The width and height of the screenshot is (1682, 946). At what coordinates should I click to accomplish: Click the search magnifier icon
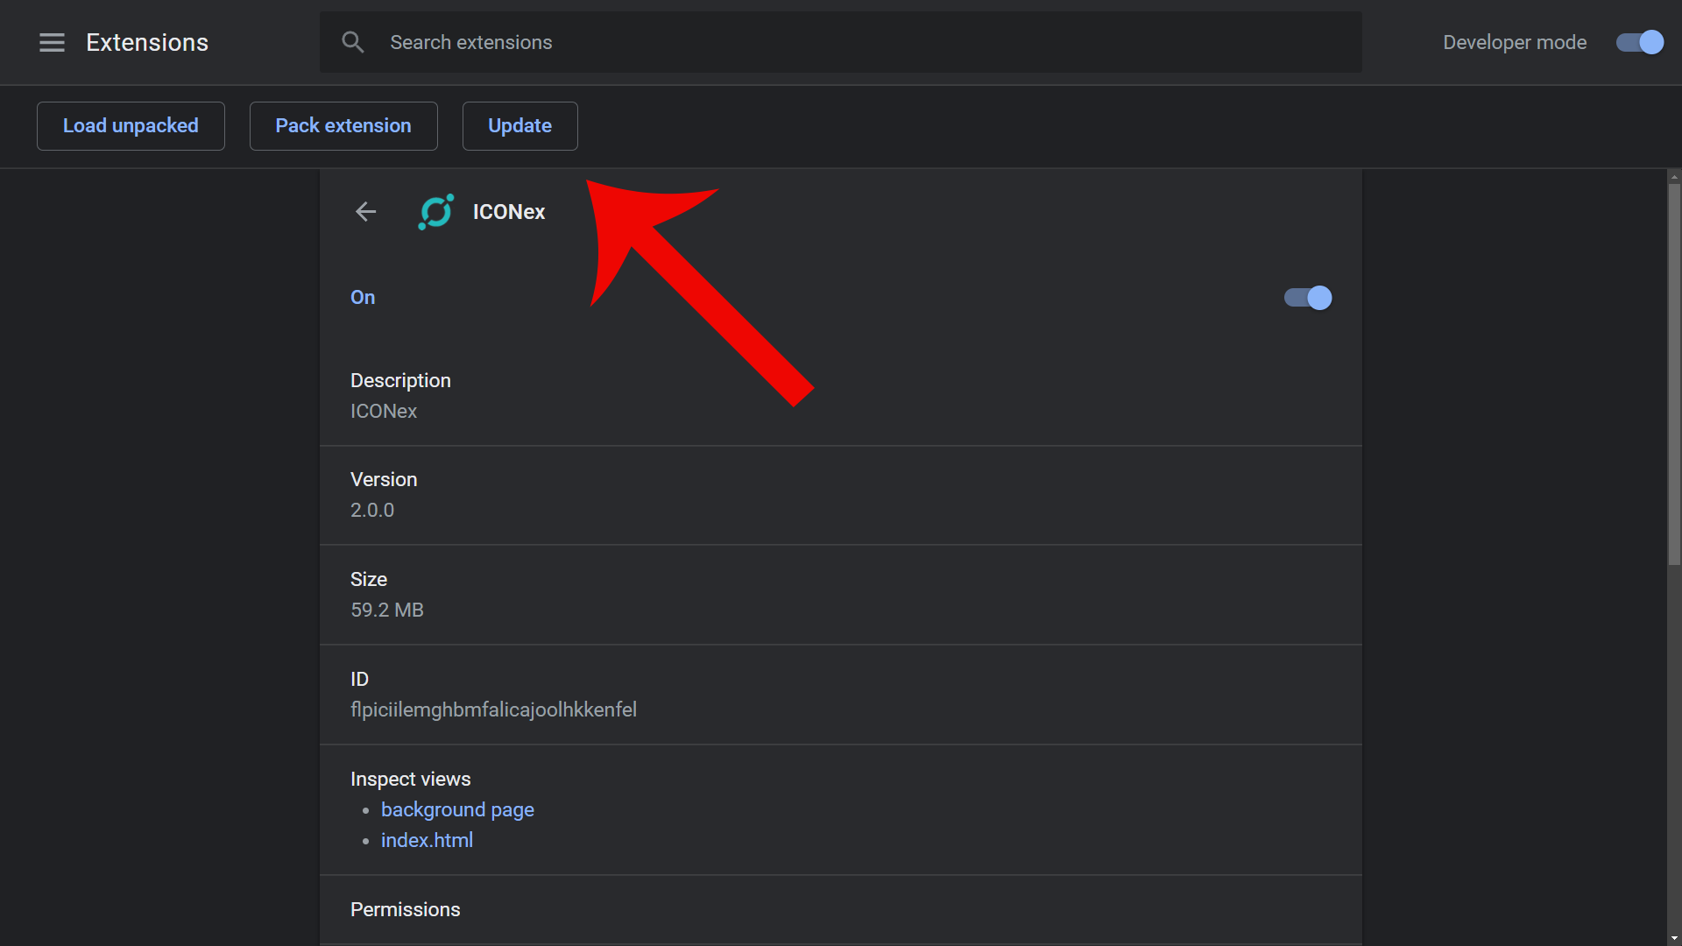pyautogui.click(x=352, y=42)
